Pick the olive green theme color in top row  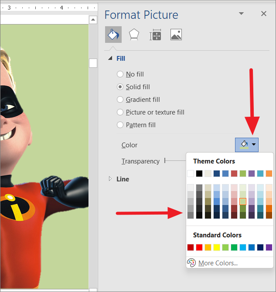click(243, 174)
